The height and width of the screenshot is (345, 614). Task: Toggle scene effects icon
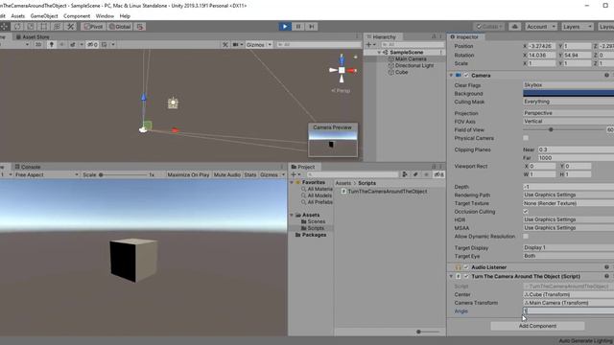[x=73, y=45]
